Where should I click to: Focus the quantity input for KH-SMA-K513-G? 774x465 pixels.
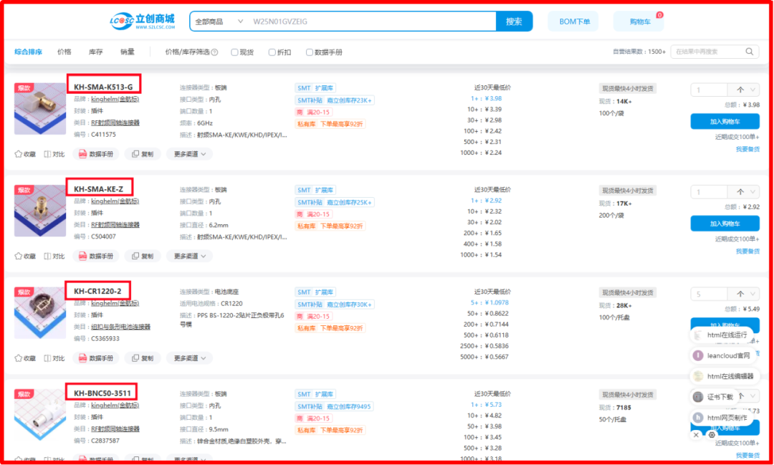tap(709, 90)
